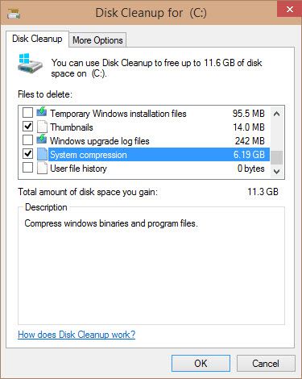
Task: Enable Temporary Windows installation files checkbox
Action: pos(28,113)
